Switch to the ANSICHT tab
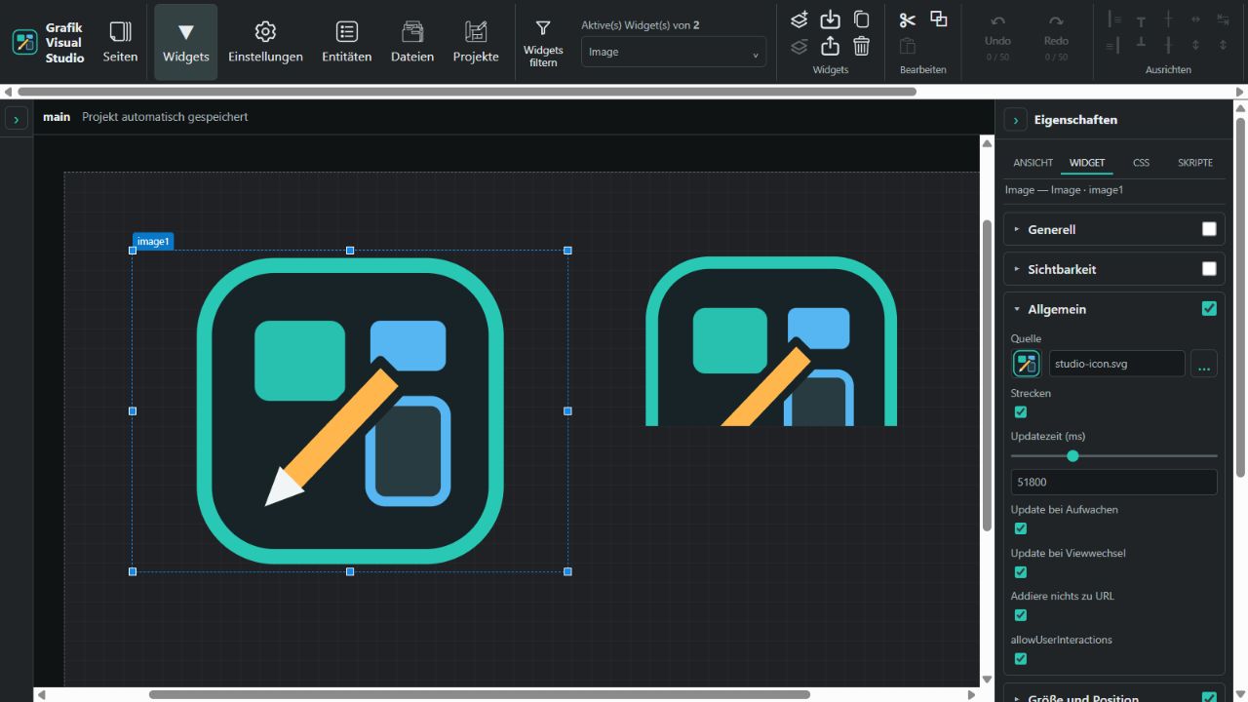Screen dimensions: 1248x702 pyautogui.click(x=1033, y=163)
